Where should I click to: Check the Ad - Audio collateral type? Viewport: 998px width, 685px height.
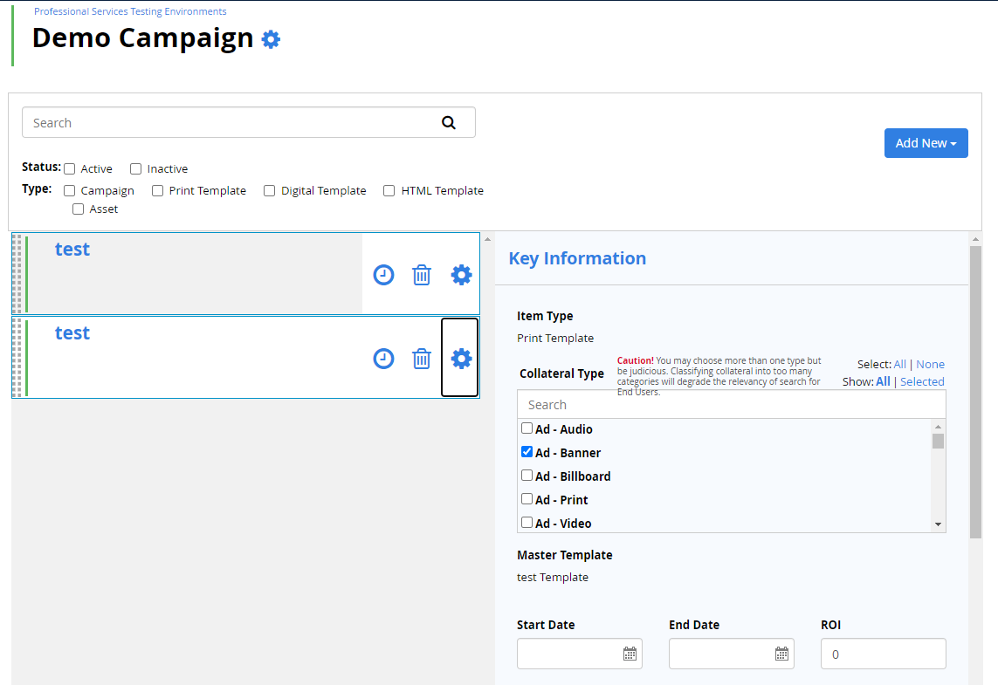(x=527, y=428)
